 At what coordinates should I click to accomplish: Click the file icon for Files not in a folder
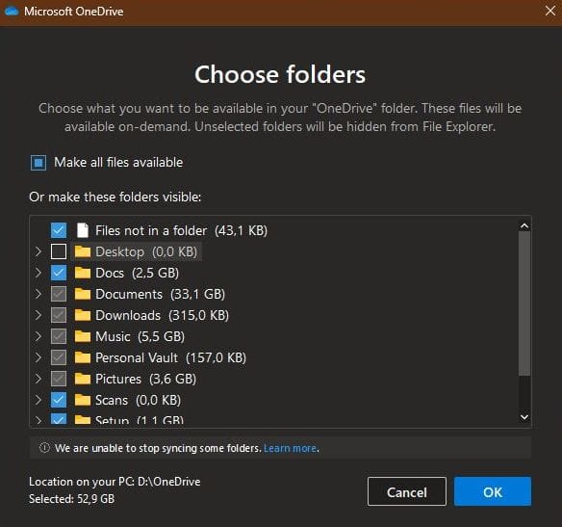pyautogui.click(x=83, y=230)
